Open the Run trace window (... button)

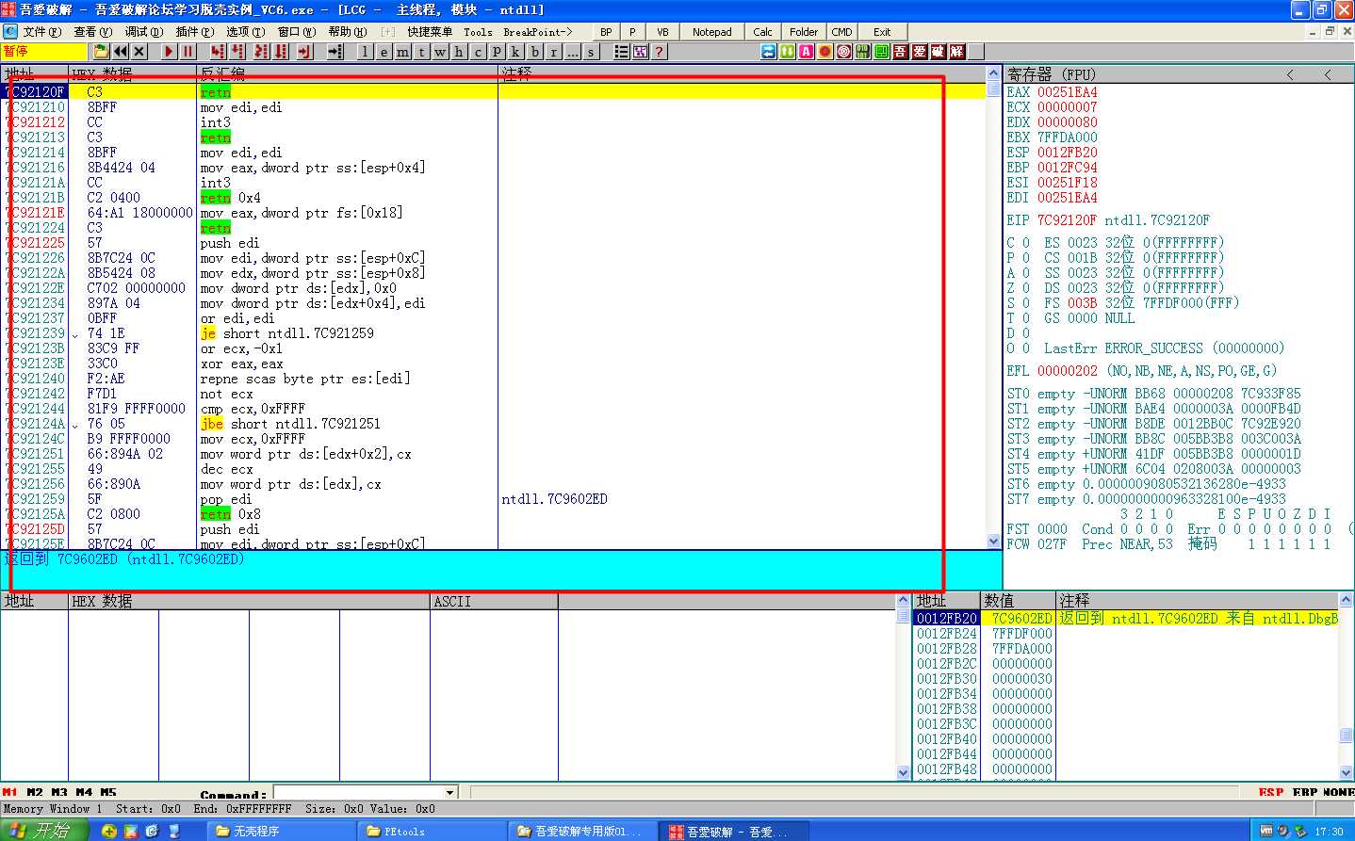click(x=572, y=52)
